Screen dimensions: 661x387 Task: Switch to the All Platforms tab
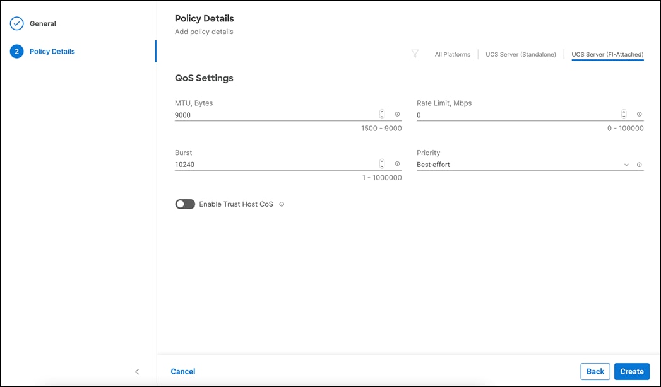click(452, 54)
